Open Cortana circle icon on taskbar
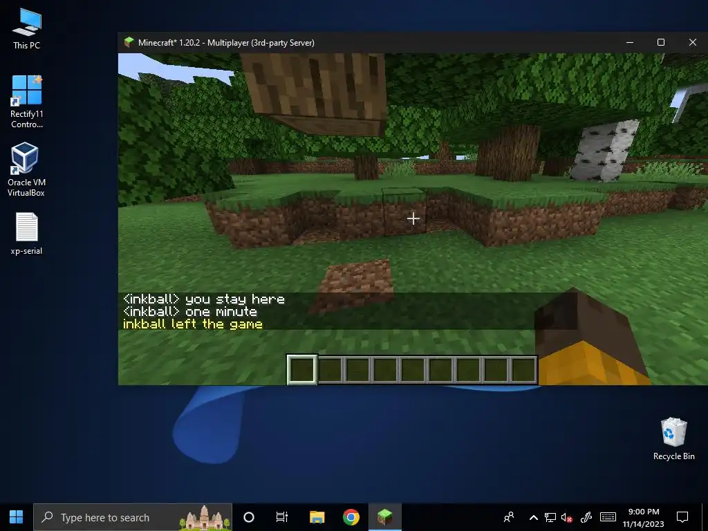Image resolution: width=708 pixels, height=531 pixels. 249,517
